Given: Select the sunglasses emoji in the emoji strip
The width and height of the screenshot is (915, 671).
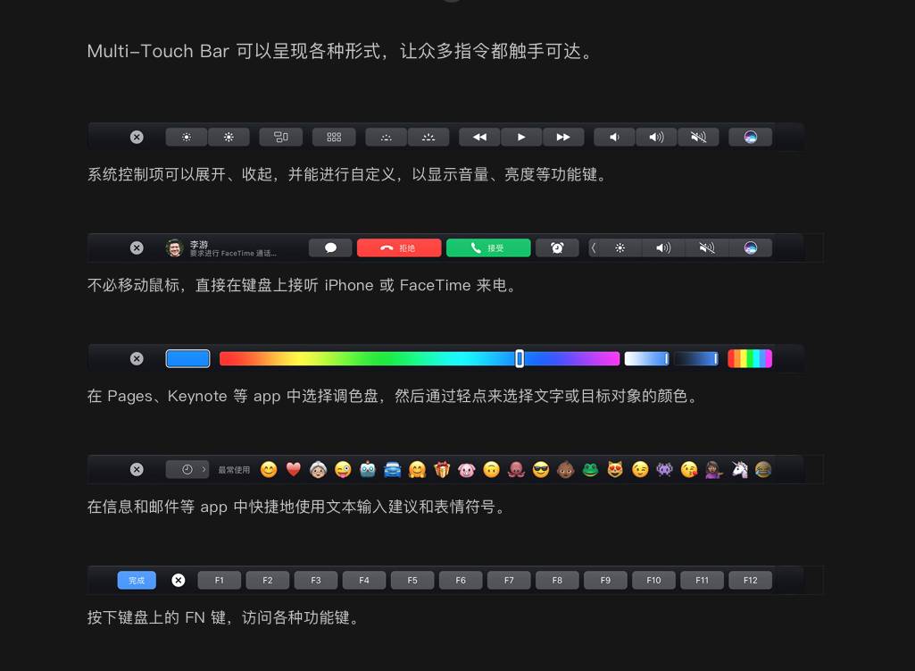Looking at the screenshot, I should 540,468.
